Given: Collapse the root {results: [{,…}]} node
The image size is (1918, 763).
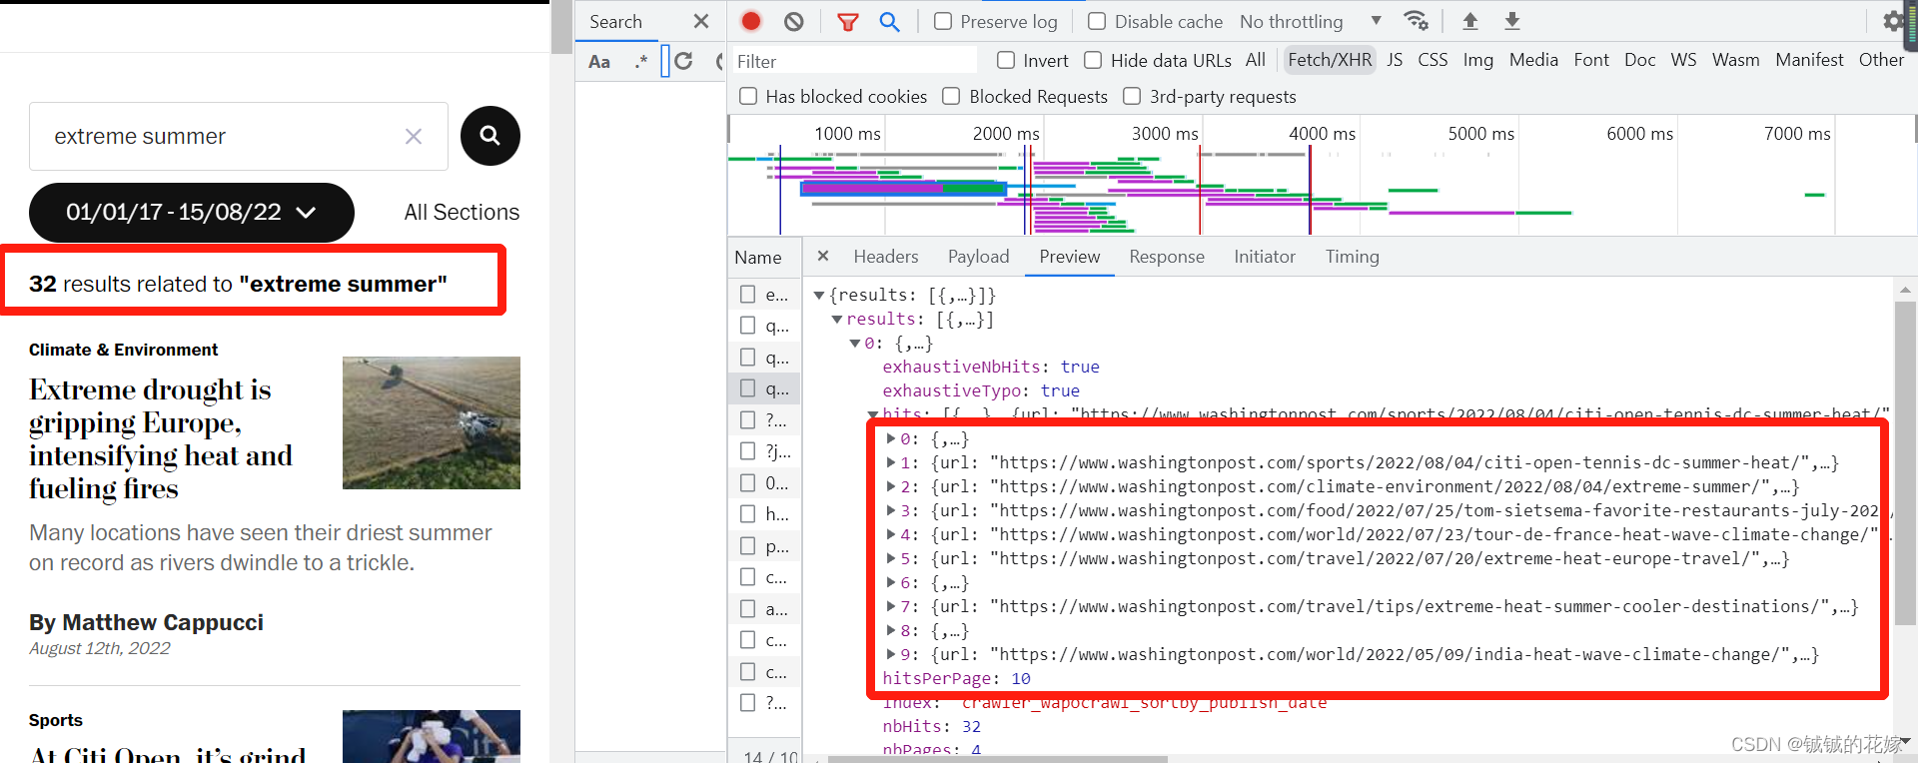Looking at the screenshot, I should (819, 295).
